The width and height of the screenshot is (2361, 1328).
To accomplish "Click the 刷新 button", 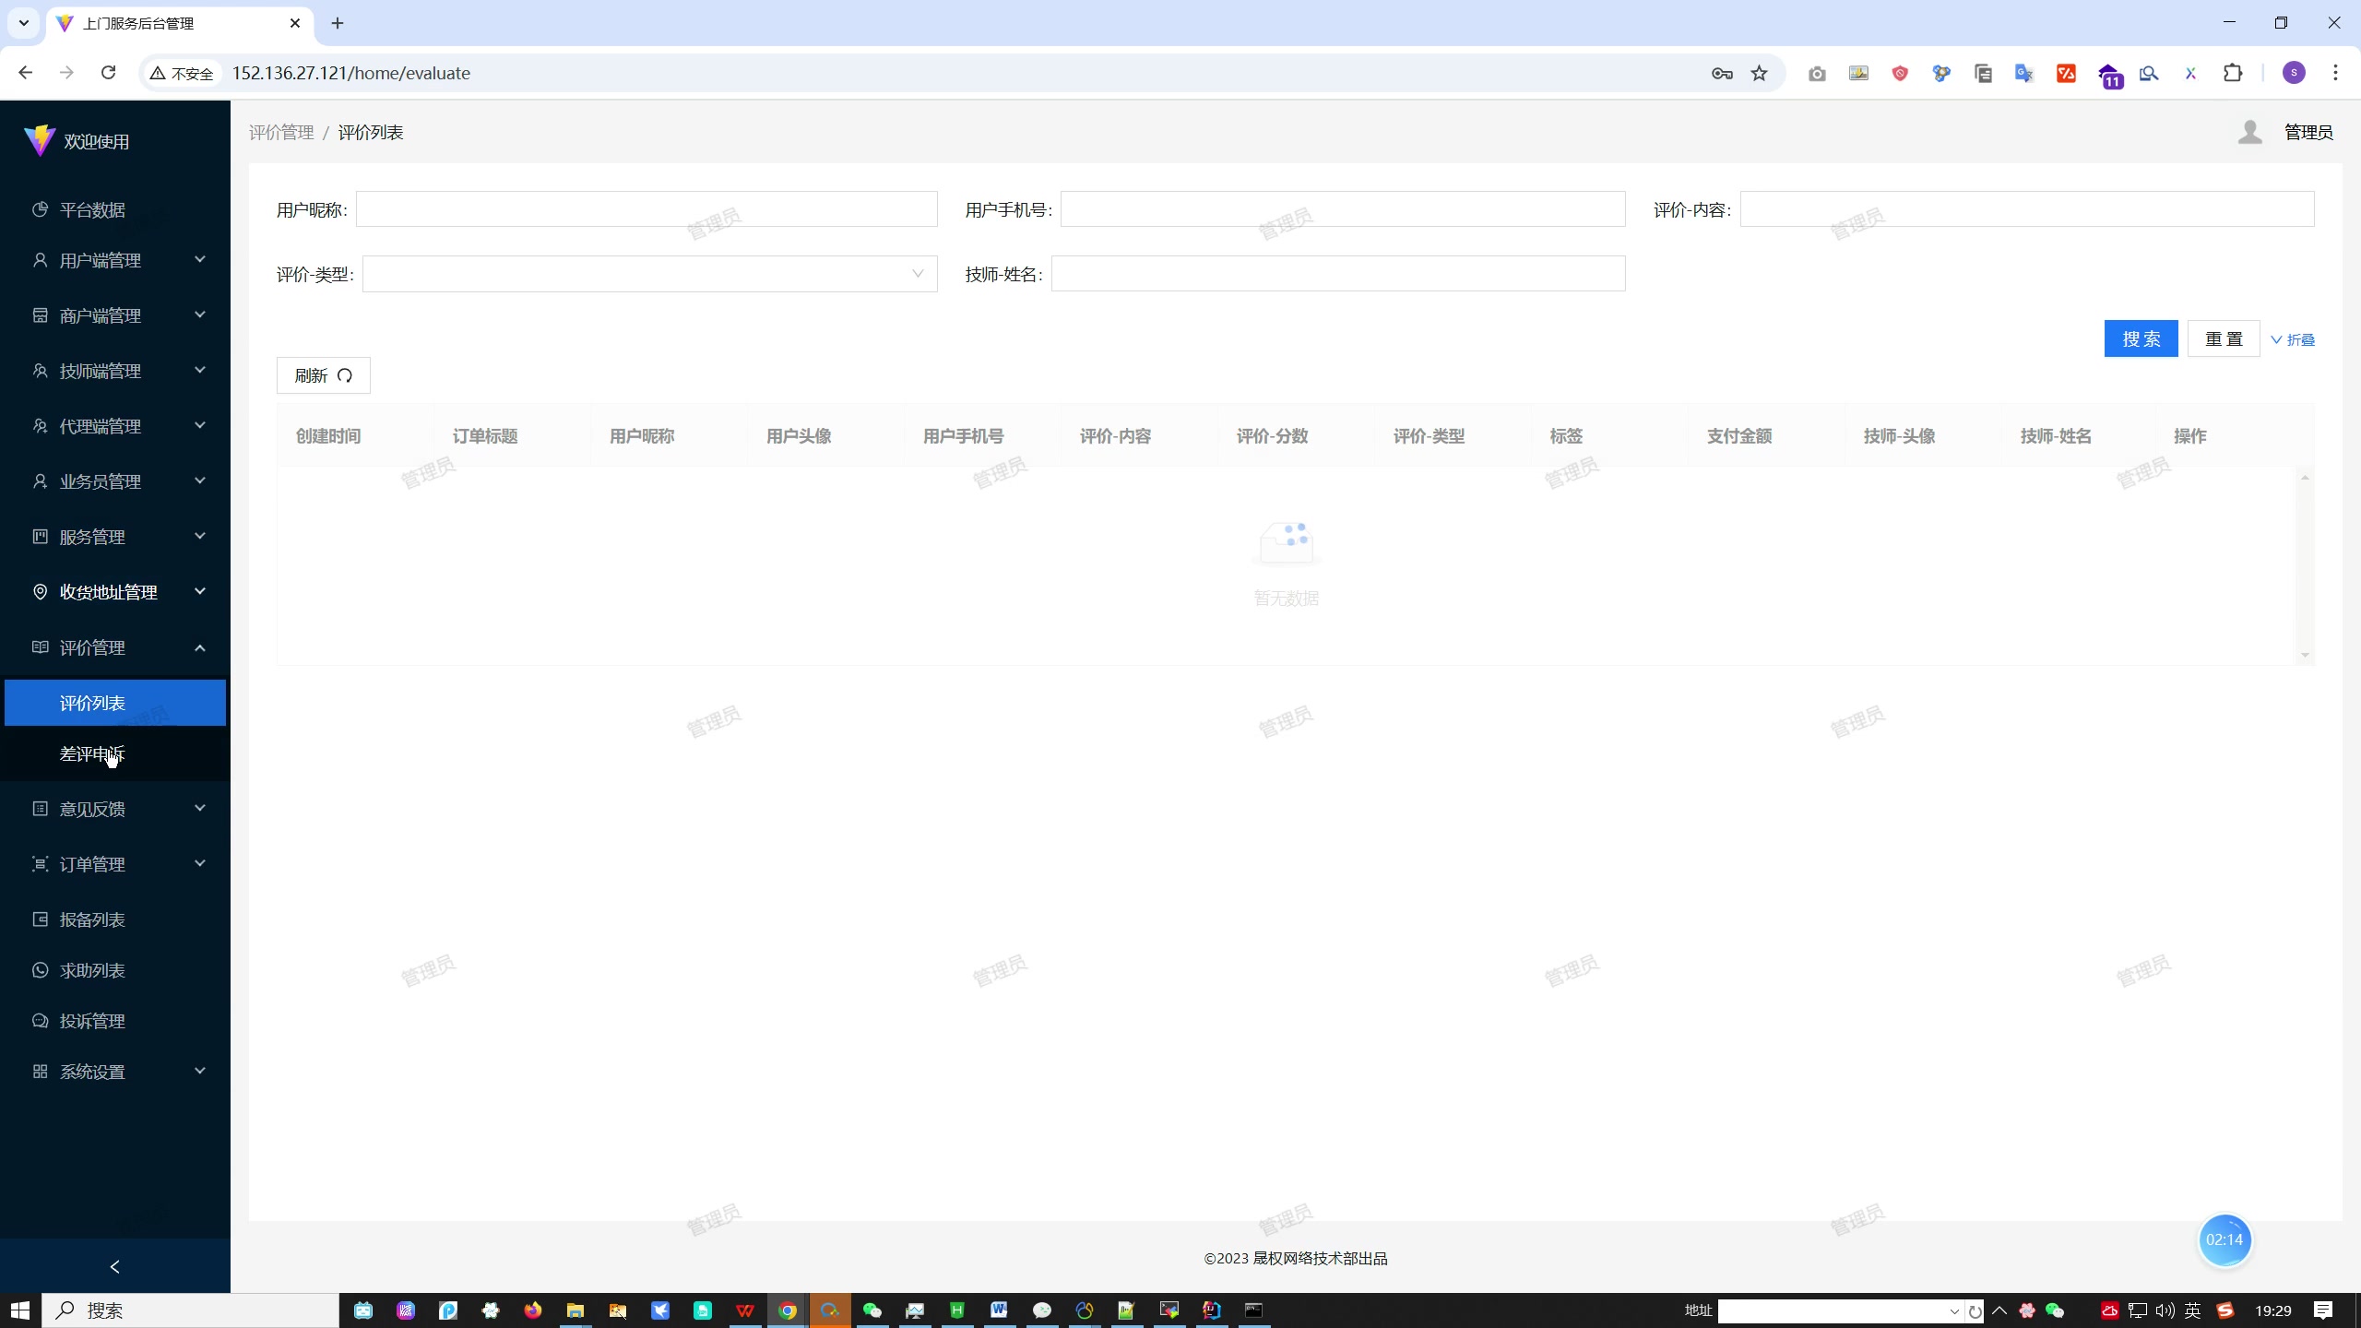I will (324, 375).
